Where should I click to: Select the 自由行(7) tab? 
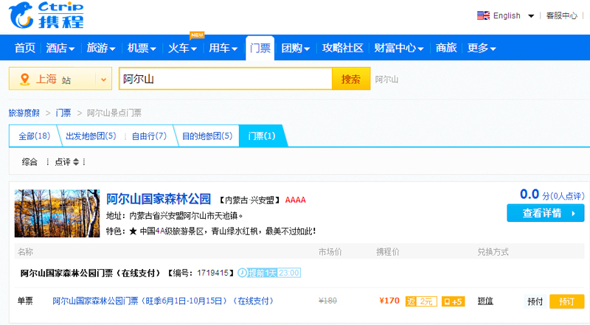point(149,136)
